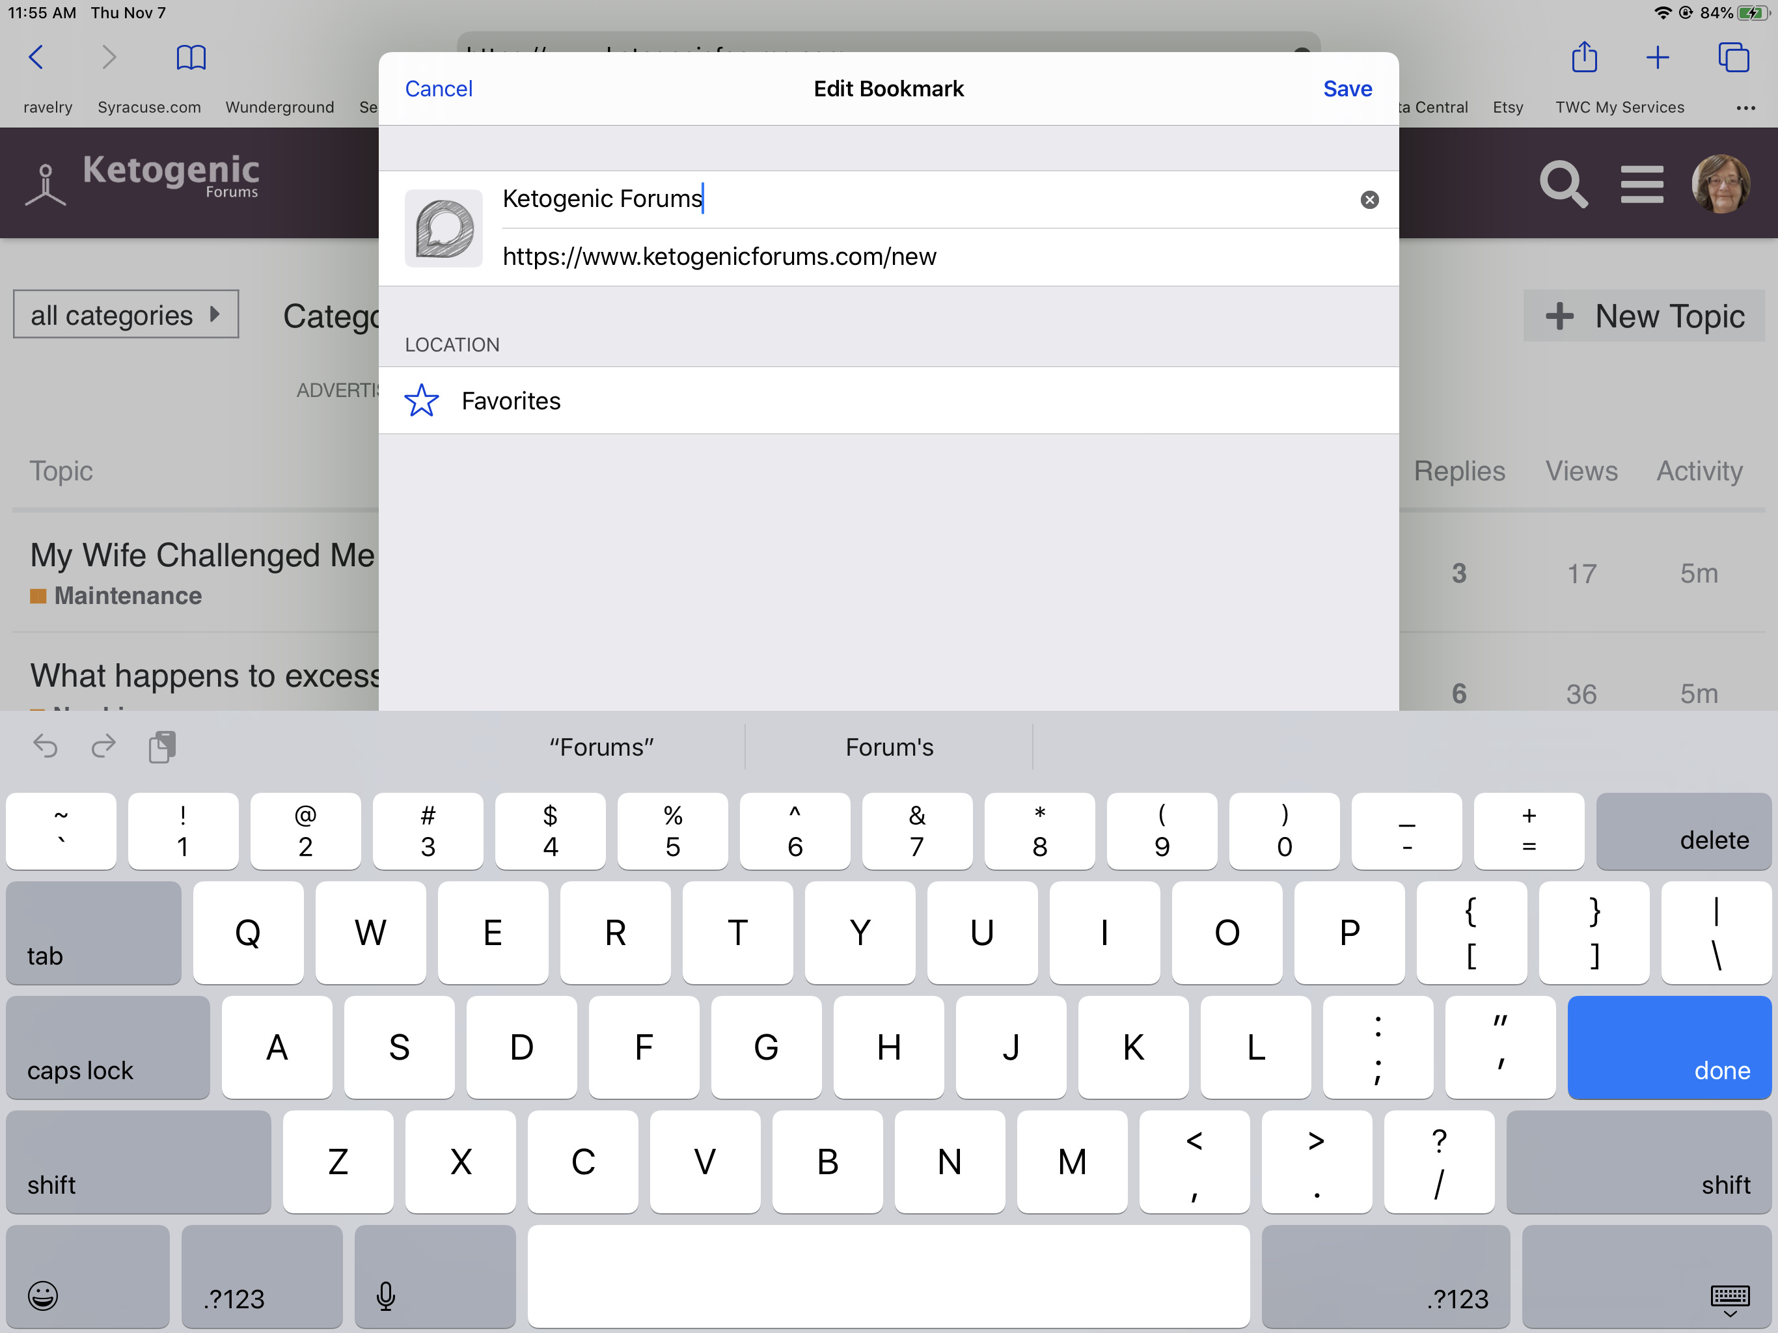Open the user profile avatar
Screen dimensions: 1778x1333
click(x=1721, y=184)
